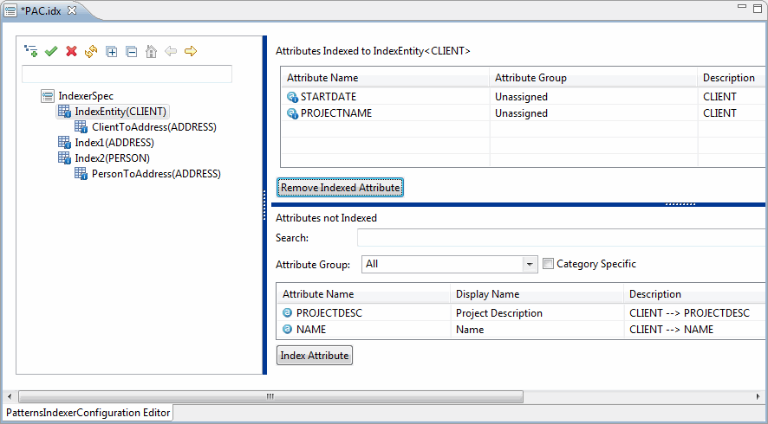Screen dimensions: 768x424
Task: Click the 'CLIENT --> NAME' description cell
Action: tap(671, 330)
